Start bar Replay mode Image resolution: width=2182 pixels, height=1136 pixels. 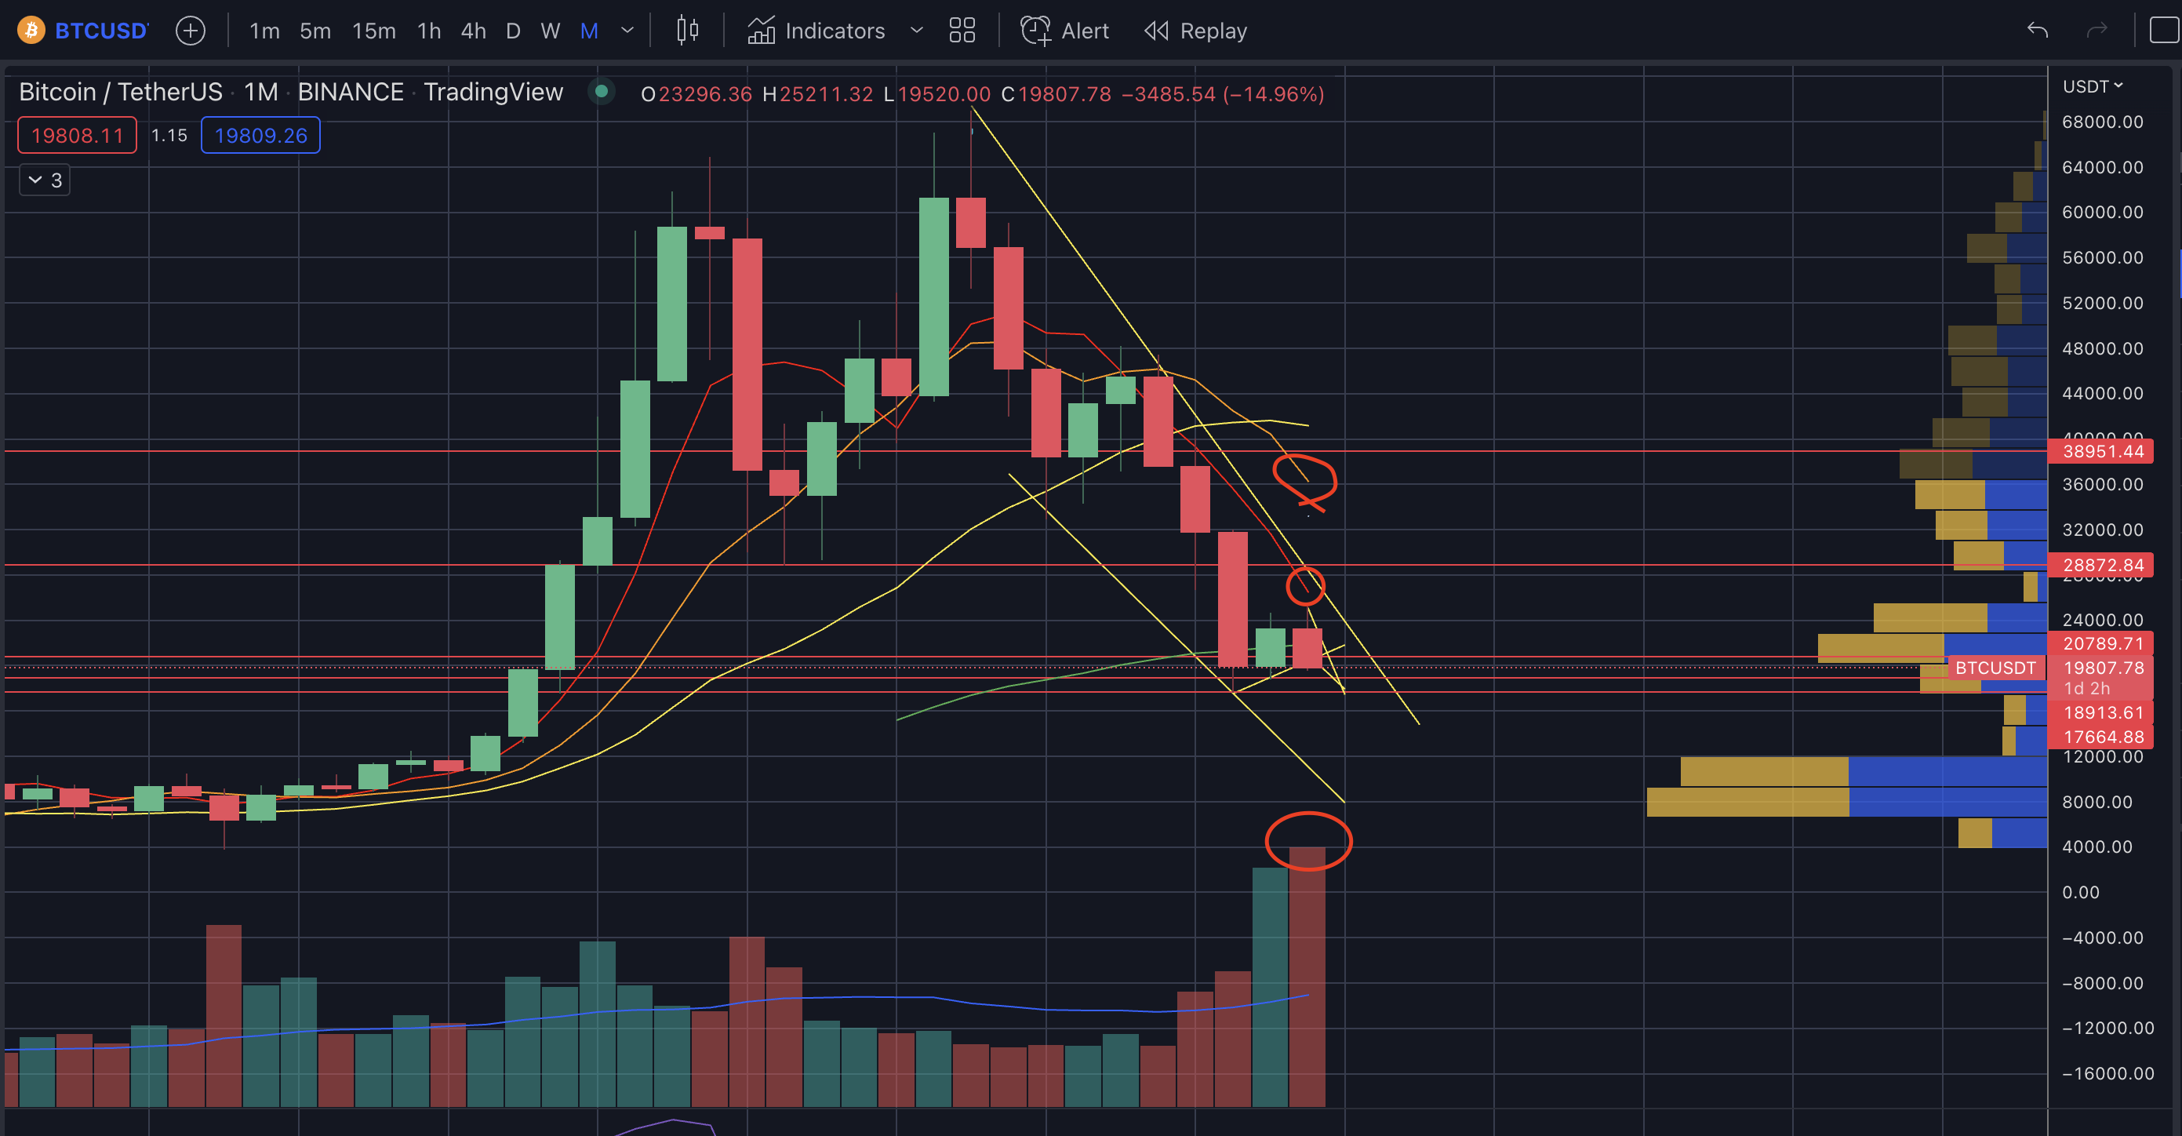(x=1196, y=31)
